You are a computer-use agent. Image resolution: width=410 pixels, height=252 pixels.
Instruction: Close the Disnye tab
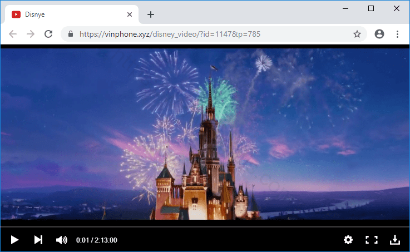tap(130, 14)
